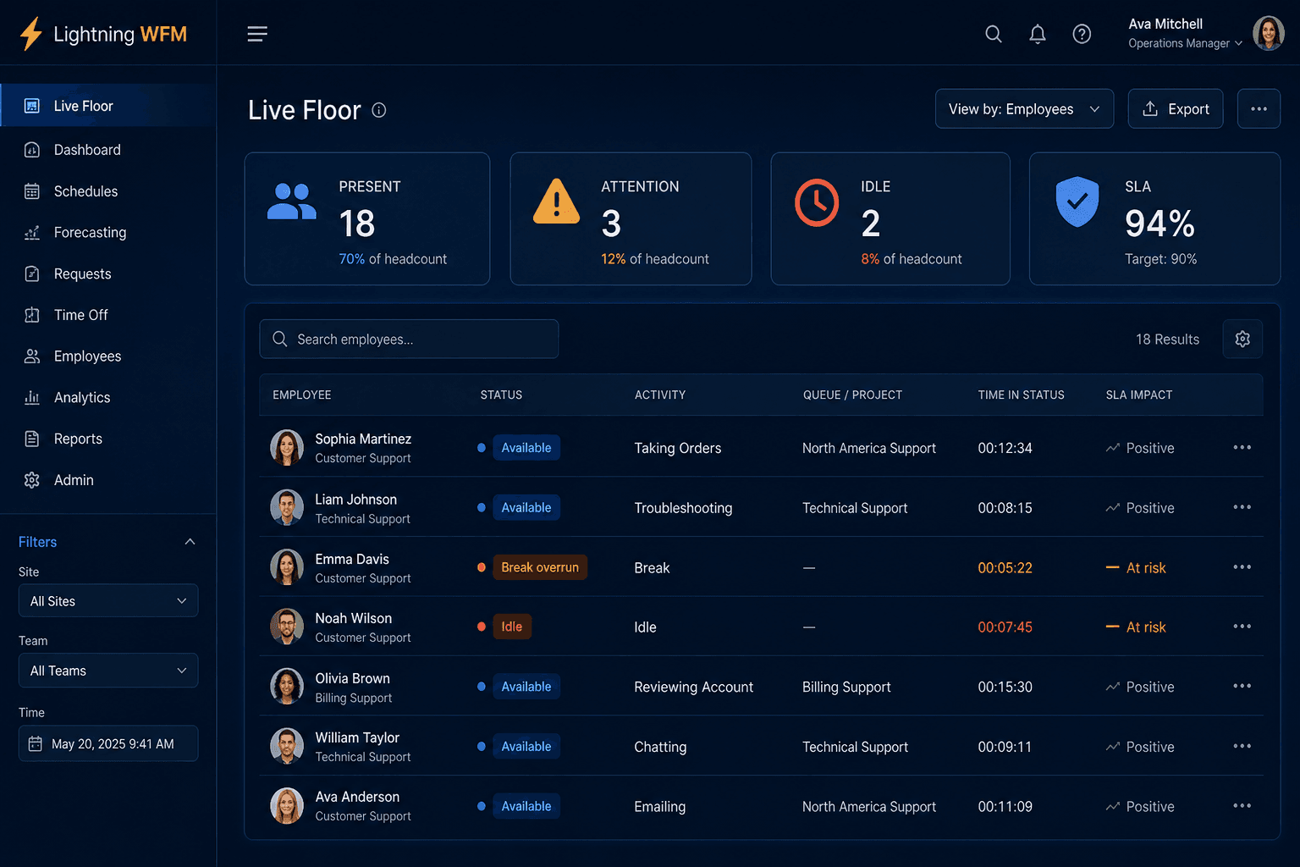Image resolution: width=1300 pixels, height=867 pixels.
Task: Open Olivia Brown row options
Action: point(1242,686)
